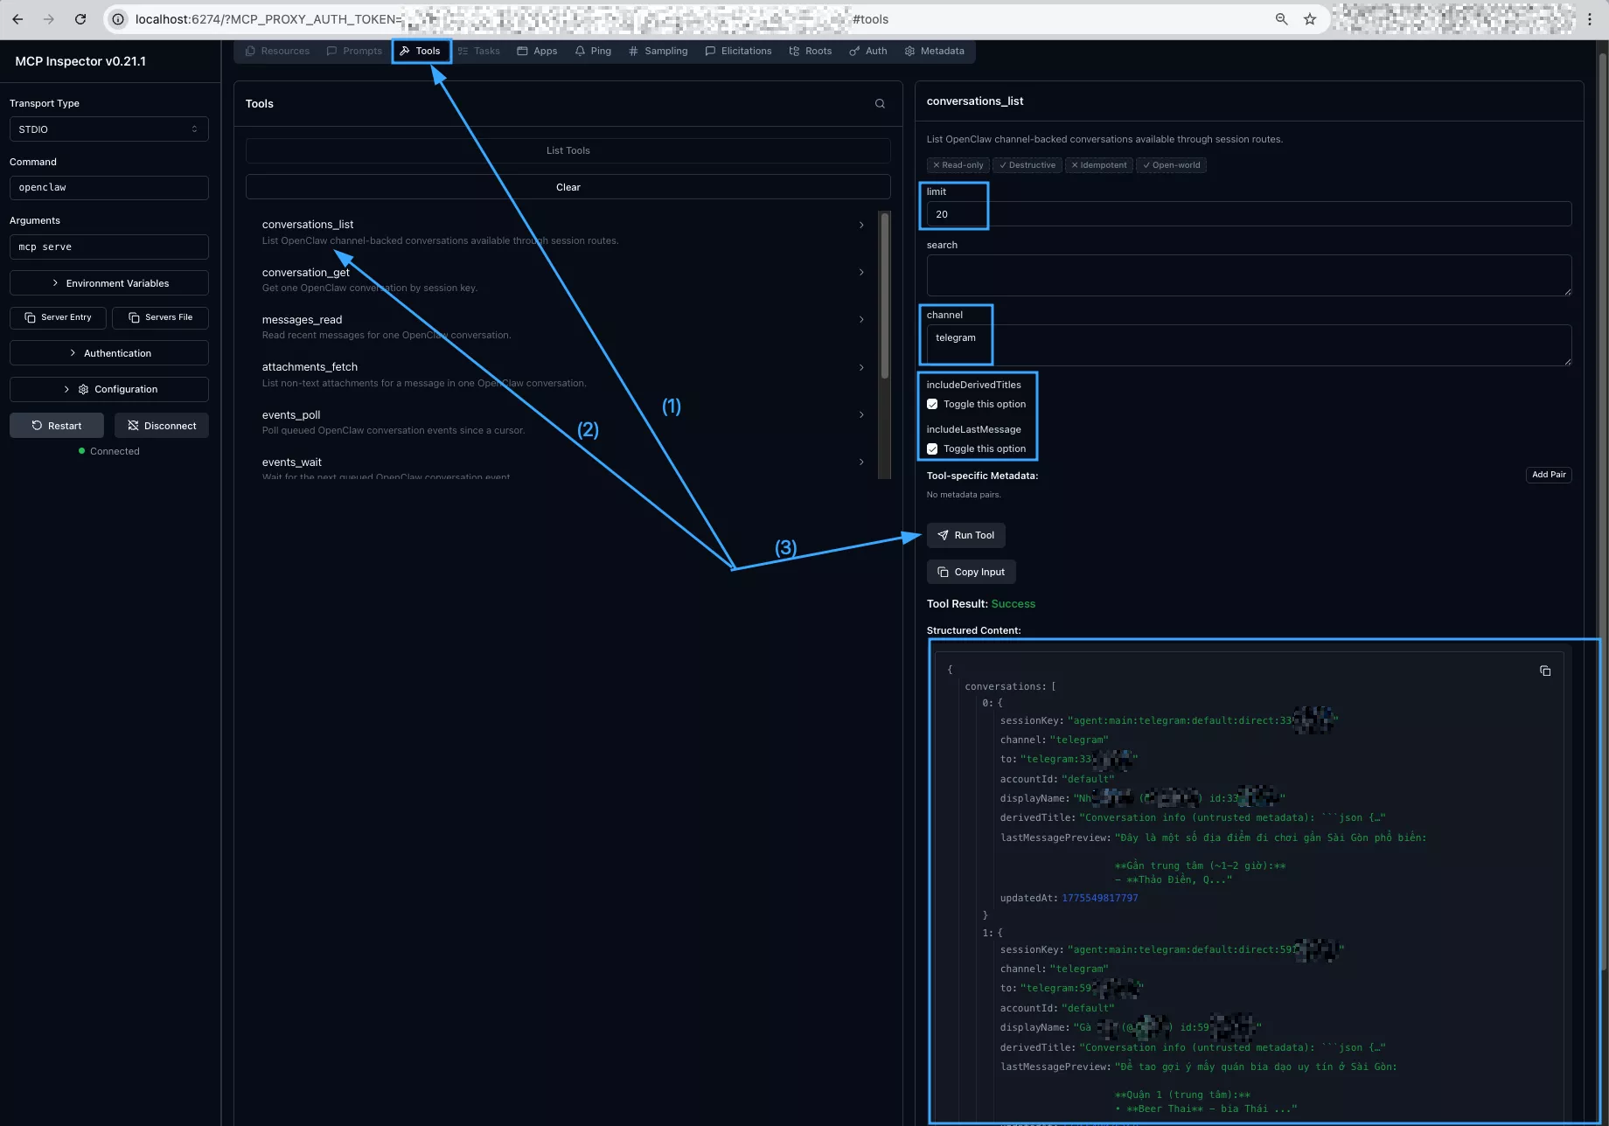Click into the search text field

tap(1248, 275)
